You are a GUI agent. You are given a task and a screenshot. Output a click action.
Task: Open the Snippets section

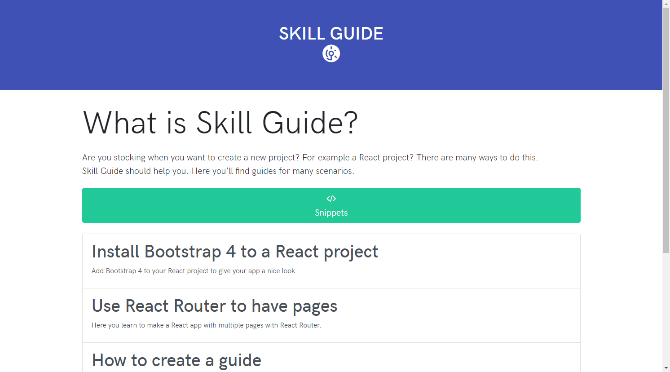[x=331, y=205]
